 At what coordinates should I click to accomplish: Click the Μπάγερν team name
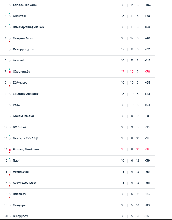[19, 205]
